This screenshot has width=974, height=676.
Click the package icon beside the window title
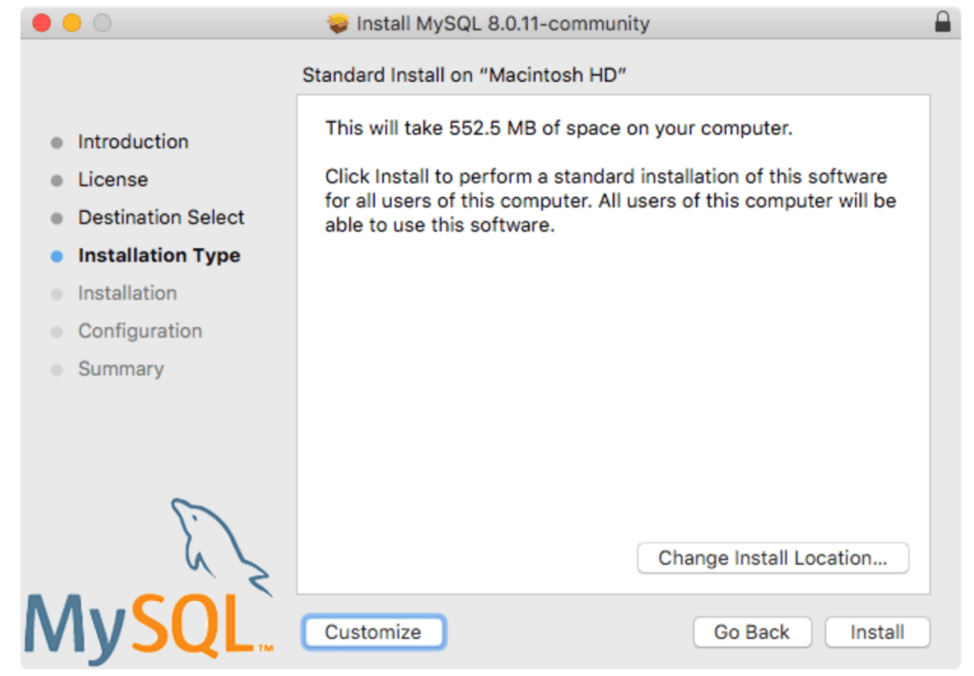[338, 24]
